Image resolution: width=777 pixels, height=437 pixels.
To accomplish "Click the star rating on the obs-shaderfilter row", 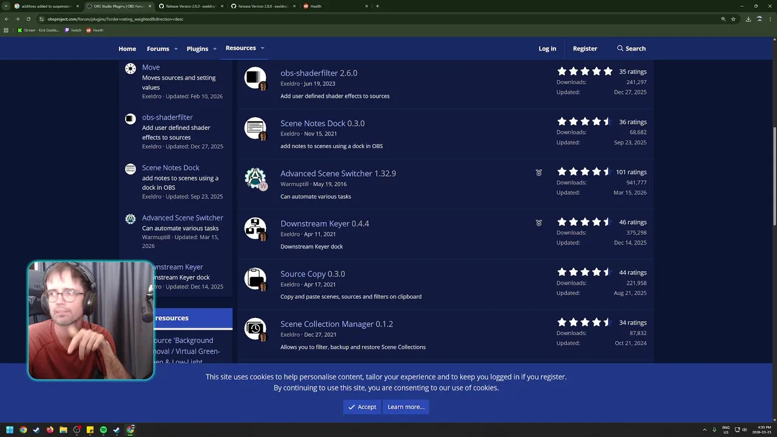I will tap(585, 72).
